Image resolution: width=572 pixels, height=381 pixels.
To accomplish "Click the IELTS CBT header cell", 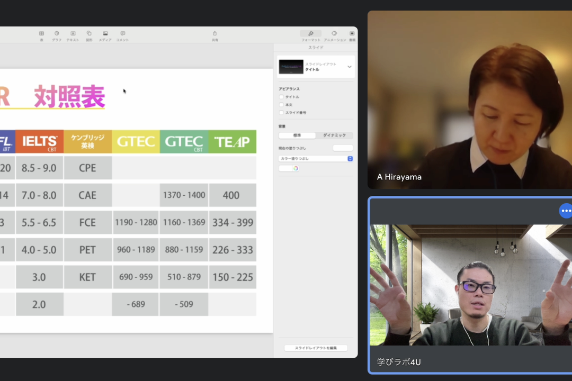I will click(39, 141).
